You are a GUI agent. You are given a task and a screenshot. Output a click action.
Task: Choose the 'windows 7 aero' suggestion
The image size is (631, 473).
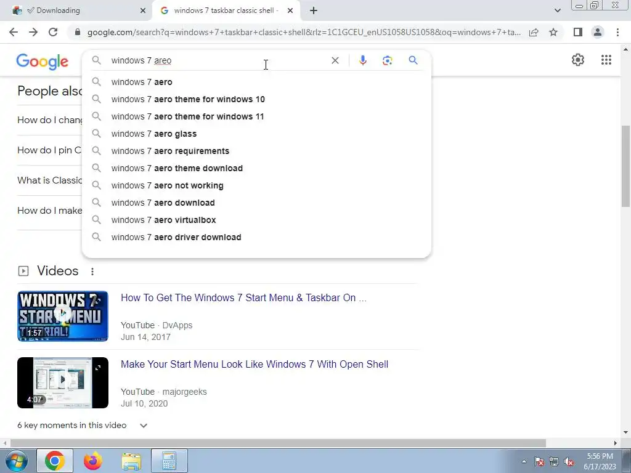pyautogui.click(x=256, y=82)
